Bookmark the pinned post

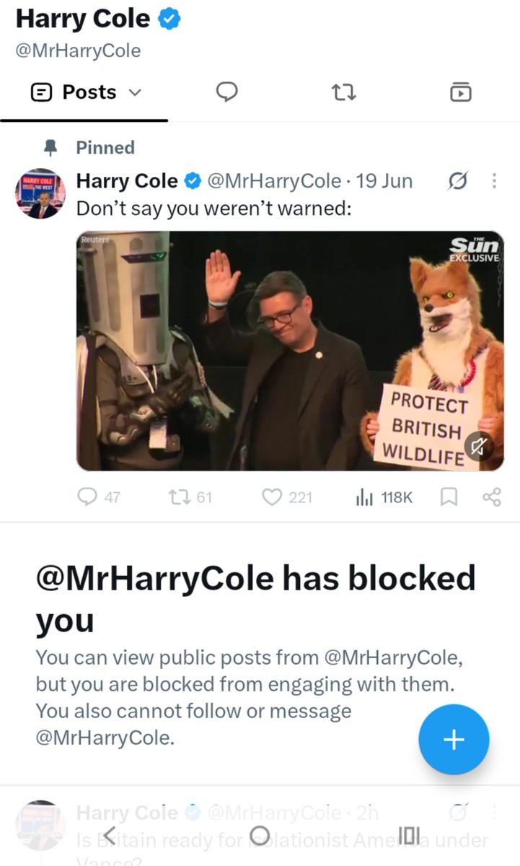pos(449,497)
